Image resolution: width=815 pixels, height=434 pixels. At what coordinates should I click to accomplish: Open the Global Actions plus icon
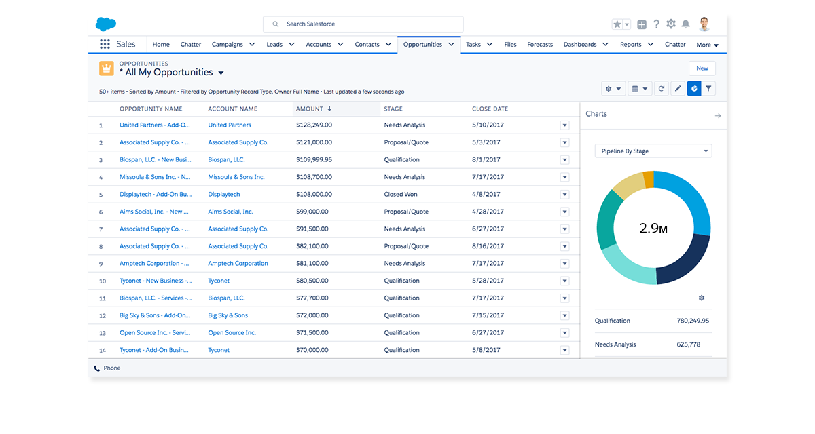click(642, 24)
